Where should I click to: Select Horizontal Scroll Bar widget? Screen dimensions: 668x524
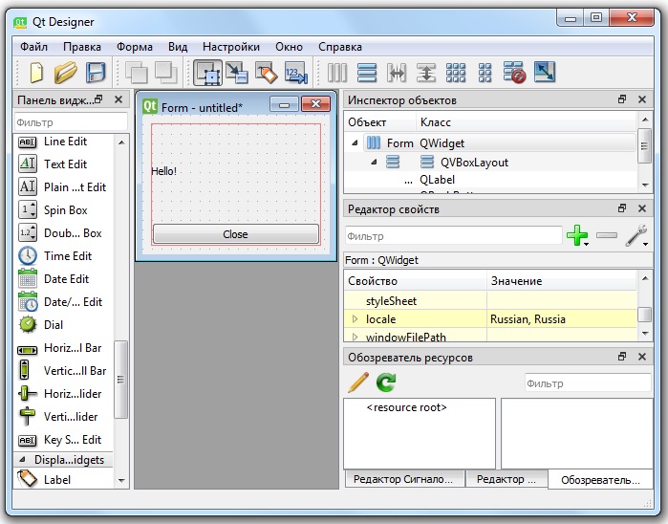click(64, 348)
